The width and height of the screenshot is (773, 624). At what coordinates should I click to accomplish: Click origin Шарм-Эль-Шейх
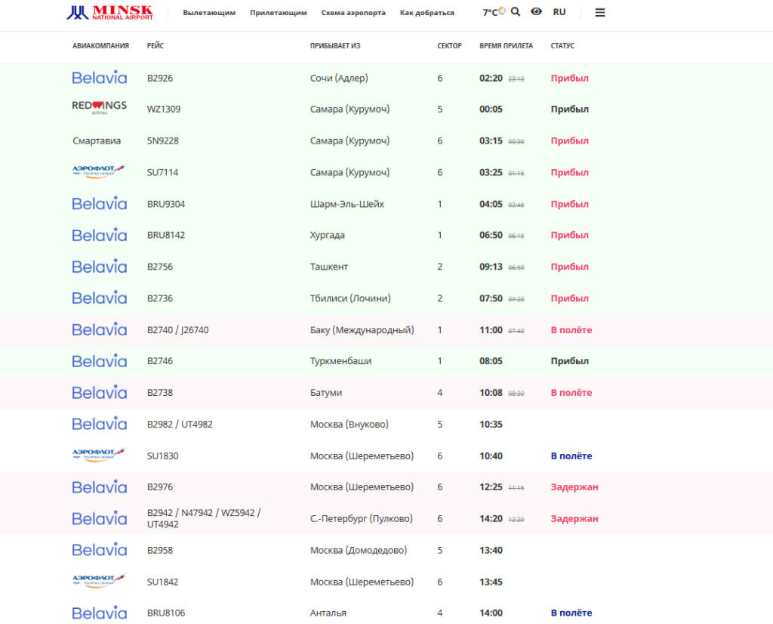click(x=347, y=204)
